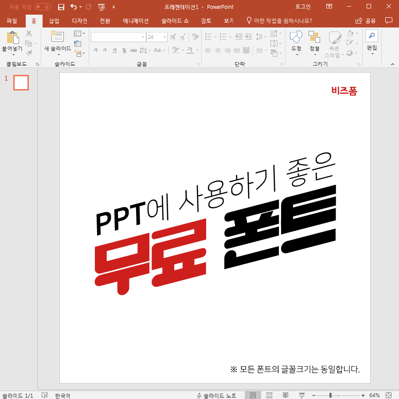Toggle underline formatting

pos(114,51)
